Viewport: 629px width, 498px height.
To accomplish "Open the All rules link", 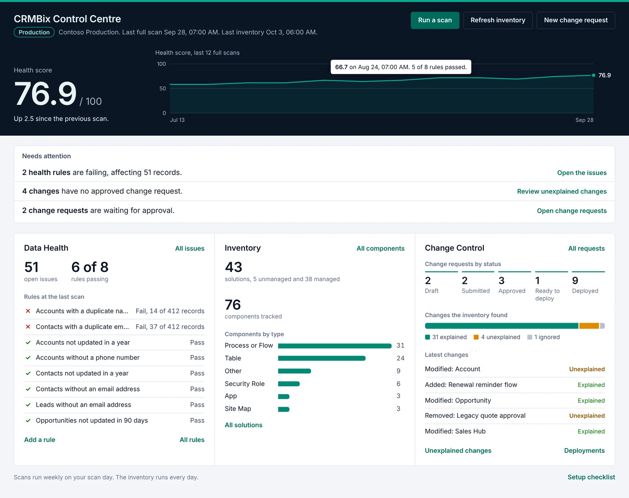I will tap(192, 440).
